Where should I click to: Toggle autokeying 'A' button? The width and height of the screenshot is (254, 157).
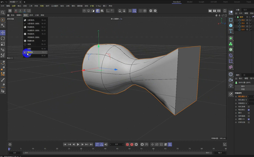coord(132,144)
